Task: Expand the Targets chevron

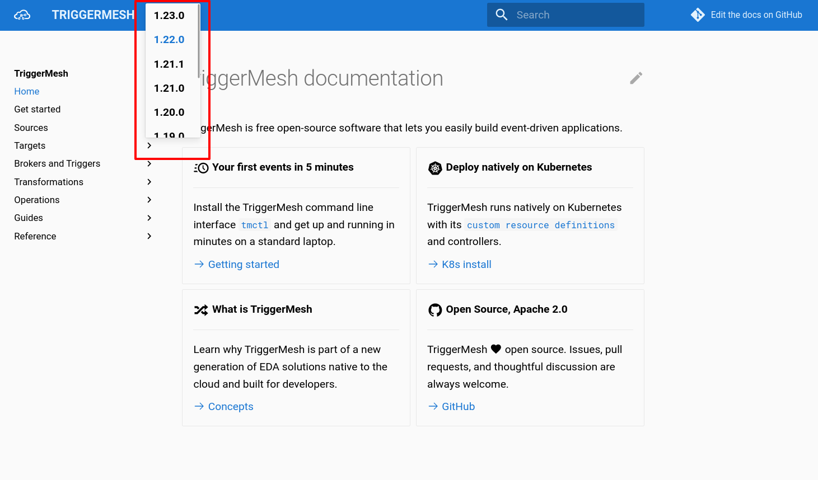Action: coord(149,145)
